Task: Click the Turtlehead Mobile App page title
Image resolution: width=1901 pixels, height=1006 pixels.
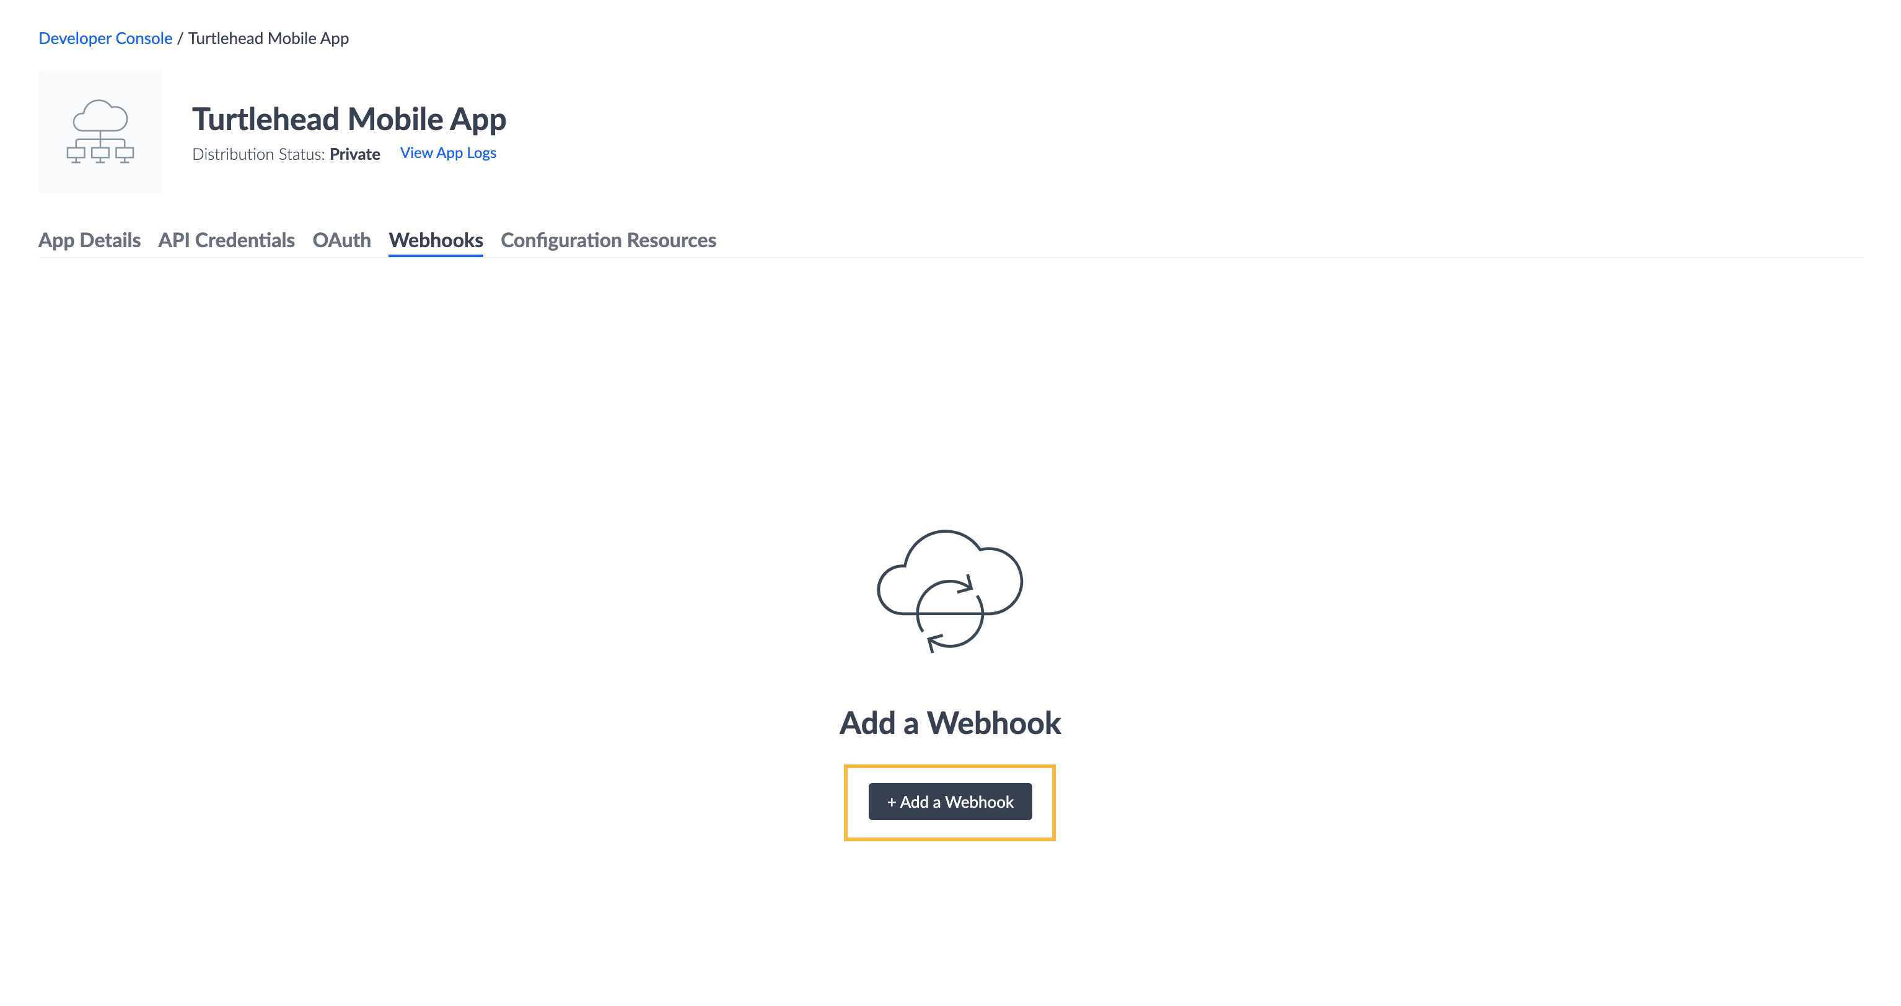Action: tap(349, 120)
